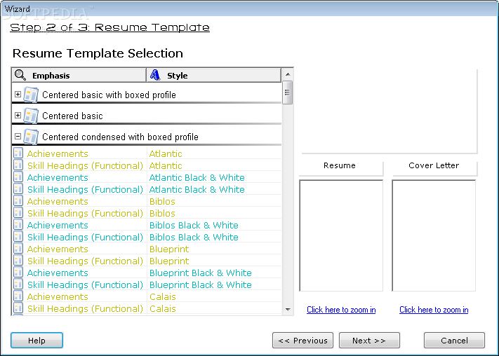Select icon of Skill Headings Atlantic Black & White row
Viewport: 499px width, 356px height.
tap(18, 189)
